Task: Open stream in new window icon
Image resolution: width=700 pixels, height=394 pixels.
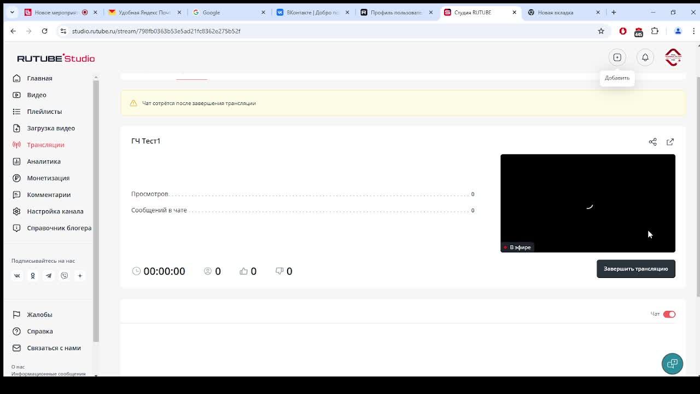Action: pos(670,142)
